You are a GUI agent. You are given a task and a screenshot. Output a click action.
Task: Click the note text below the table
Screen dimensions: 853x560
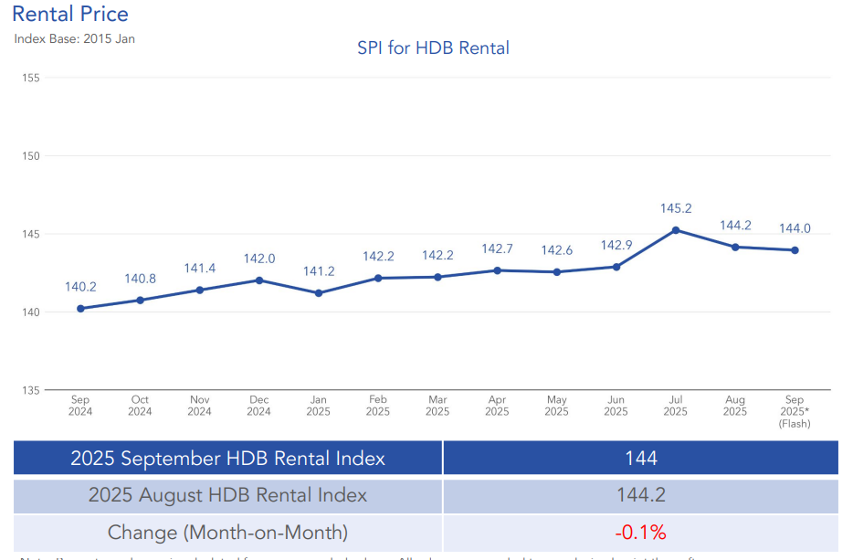click(320, 555)
